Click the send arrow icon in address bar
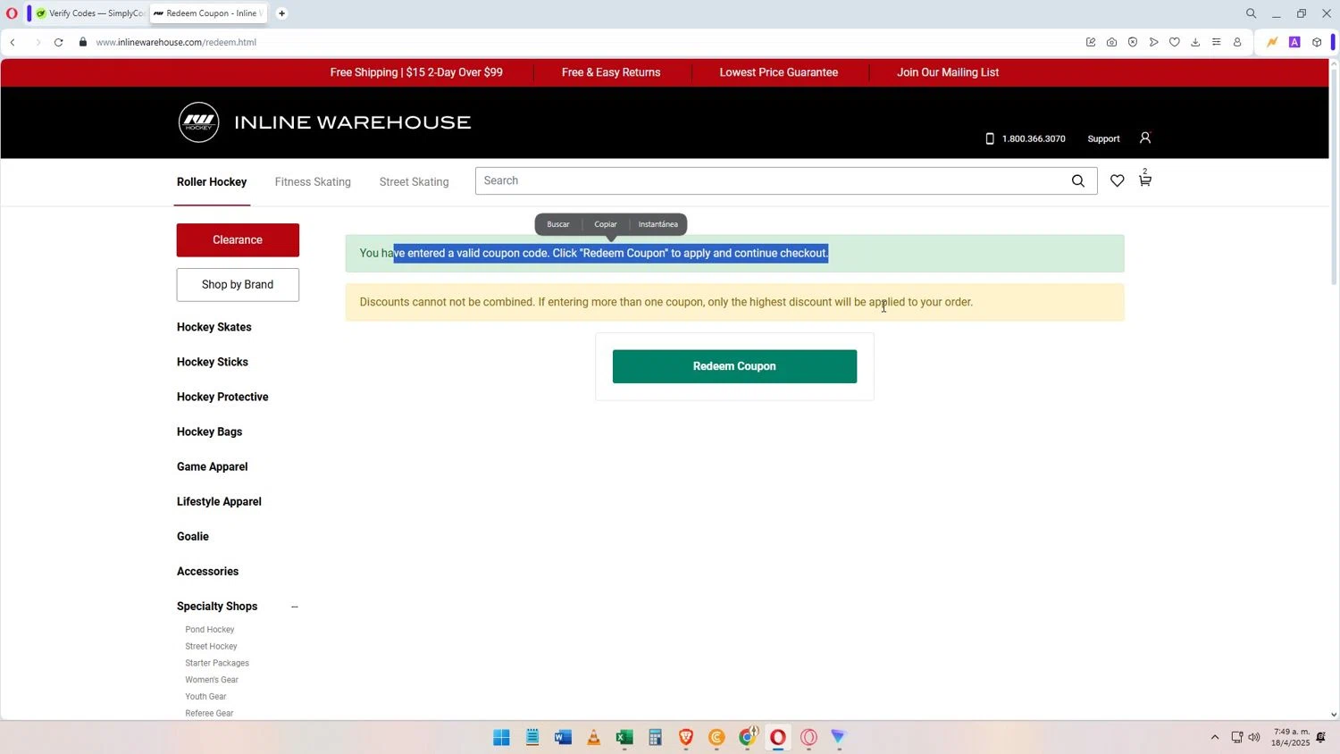This screenshot has width=1340, height=754. click(x=1153, y=42)
